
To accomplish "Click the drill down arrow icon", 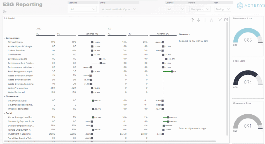I will (x=198, y=20).
